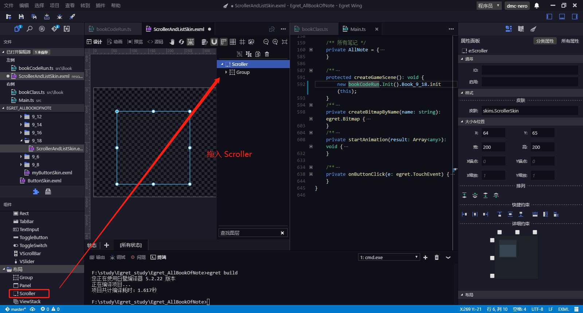583x313 pixels.
Task: Click the dmc-nero account button
Action: (517, 5)
